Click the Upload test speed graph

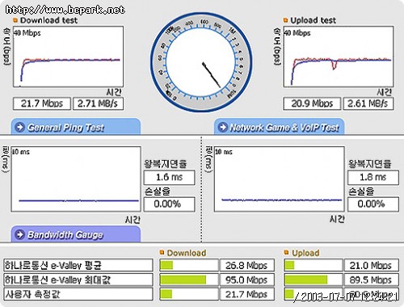(339, 57)
